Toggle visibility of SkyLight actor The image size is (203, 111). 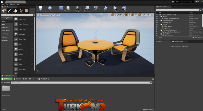(x=157, y=28)
